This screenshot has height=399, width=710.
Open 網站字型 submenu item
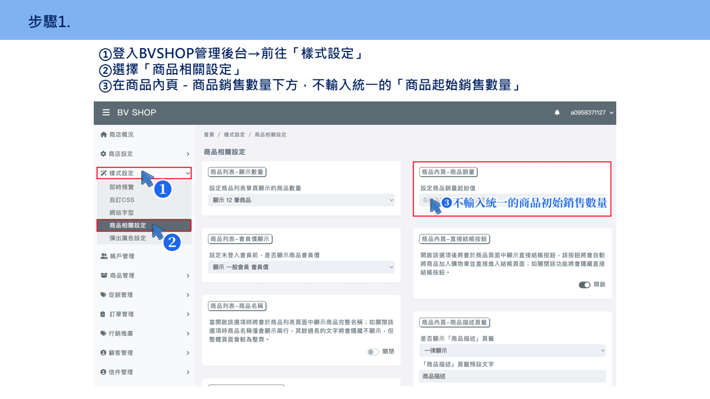[x=121, y=213]
